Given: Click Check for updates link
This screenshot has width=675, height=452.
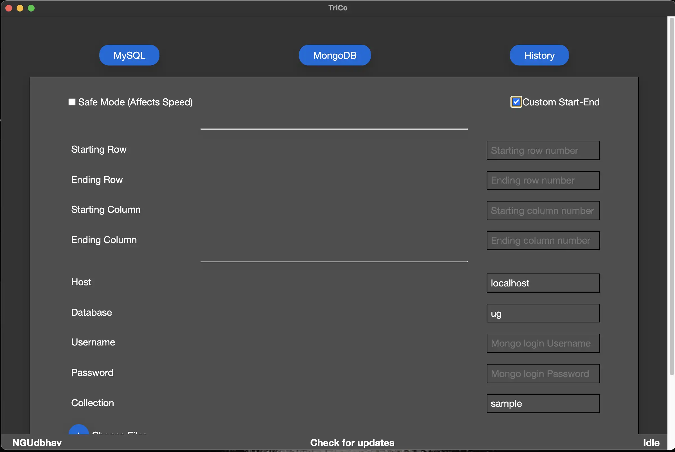Looking at the screenshot, I should 352,442.
